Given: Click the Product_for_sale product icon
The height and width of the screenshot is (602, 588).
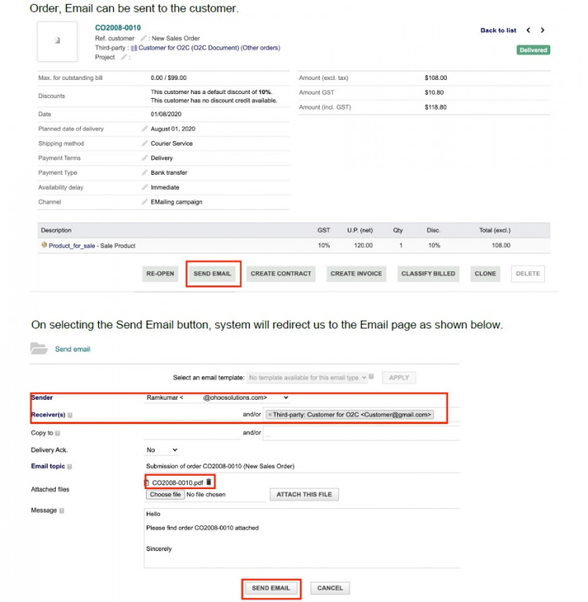Looking at the screenshot, I should [x=44, y=245].
